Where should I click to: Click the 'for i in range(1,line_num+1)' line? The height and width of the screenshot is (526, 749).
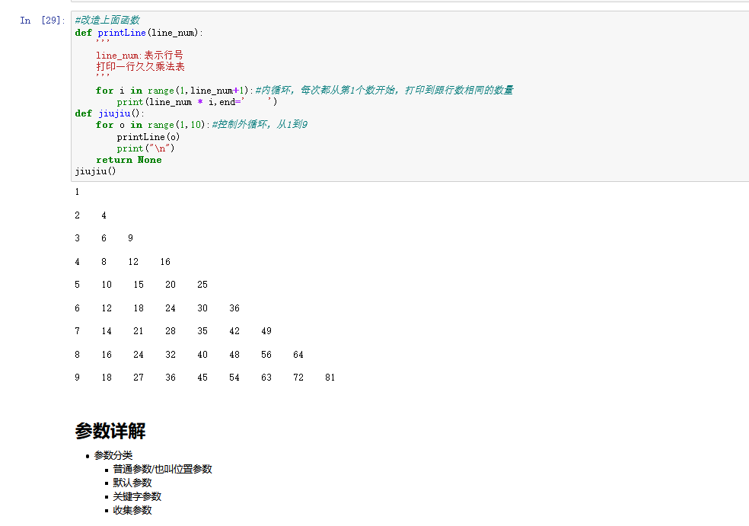[x=174, y=91]
